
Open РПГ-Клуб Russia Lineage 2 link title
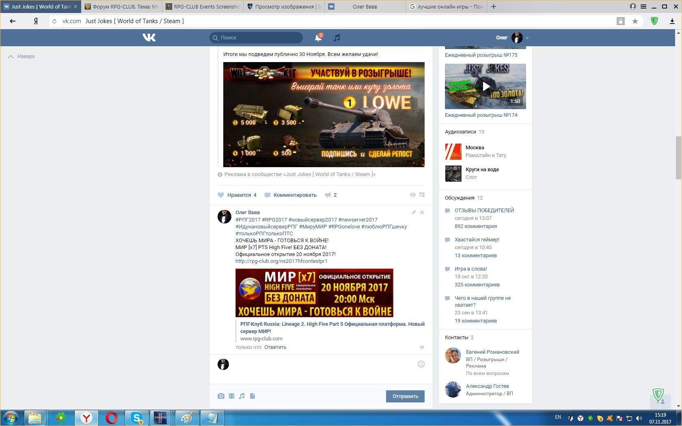[x=332, y=327]
